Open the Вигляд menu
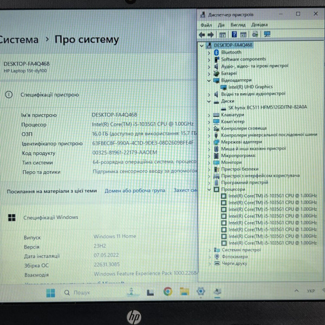This screenshot has width=325, height=325. [238, 25]
